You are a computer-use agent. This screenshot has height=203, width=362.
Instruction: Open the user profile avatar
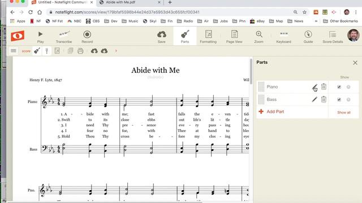[353, 35]
